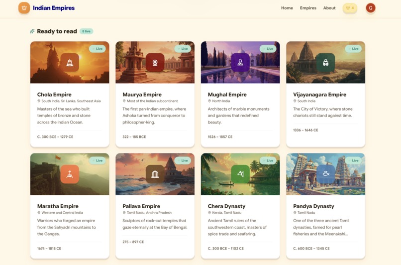Click the Sculptors of rock-cut temples description

(x=155, y=224)
